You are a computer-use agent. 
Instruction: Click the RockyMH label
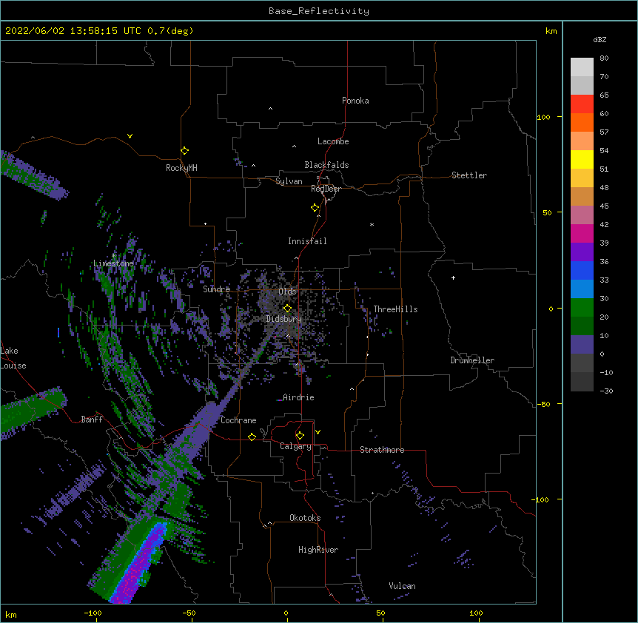(181, 168)
